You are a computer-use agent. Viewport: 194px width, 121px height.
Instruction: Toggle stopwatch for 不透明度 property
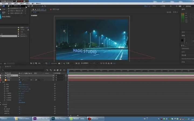pyautogui.click(x=5, y=100)
